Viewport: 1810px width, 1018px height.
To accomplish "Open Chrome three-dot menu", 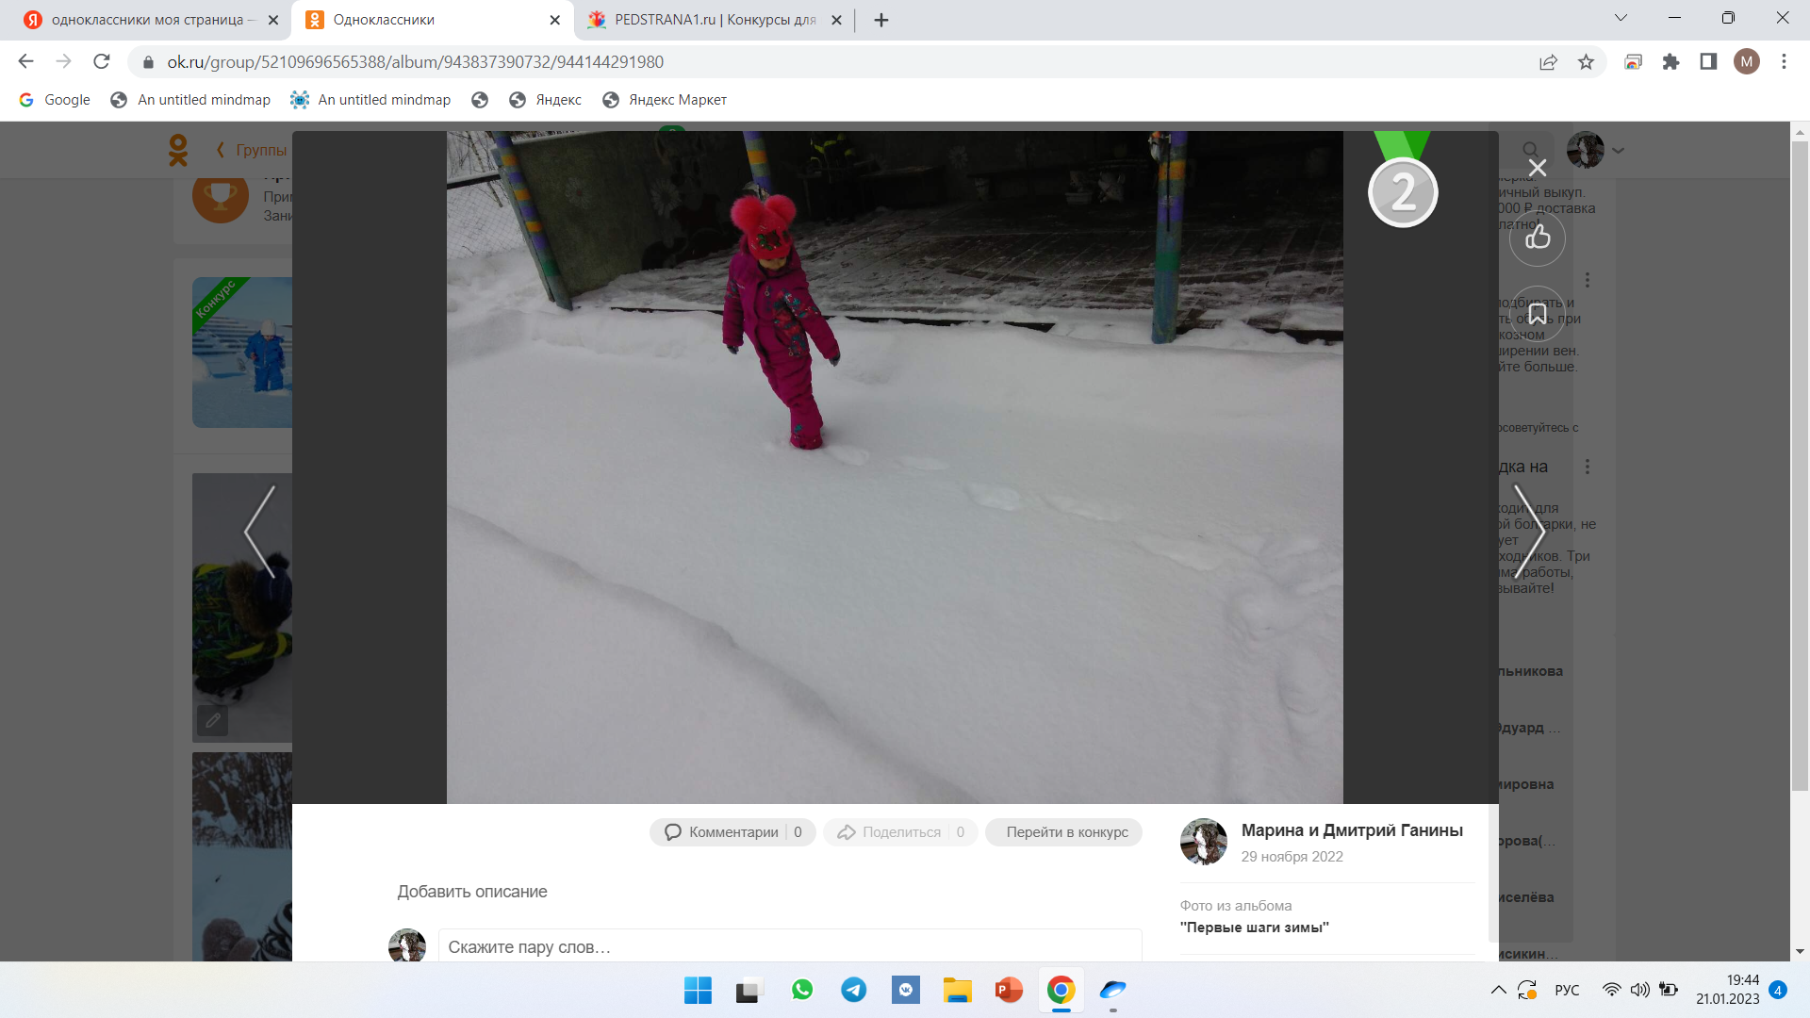I will (x=1784, y=62).
